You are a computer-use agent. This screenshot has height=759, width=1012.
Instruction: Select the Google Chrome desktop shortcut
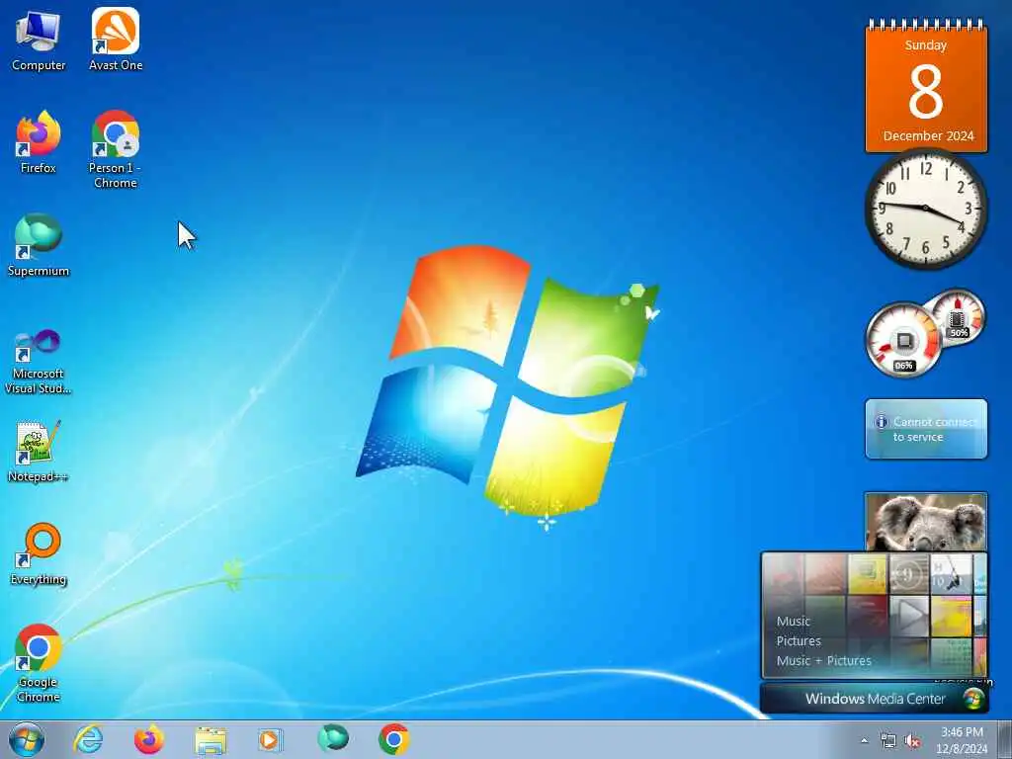pyautogui.click(x=39, y=663)
